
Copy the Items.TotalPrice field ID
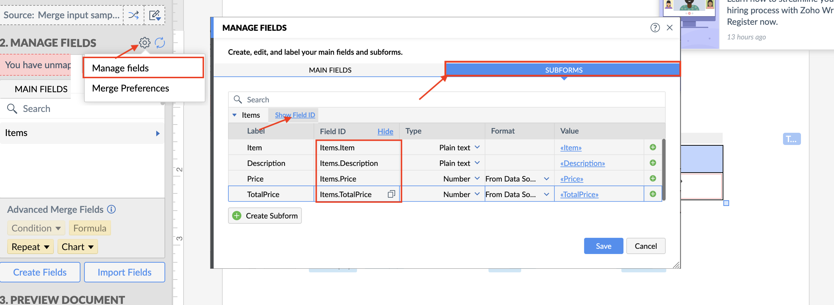pyautogui.click(x=391, y=194)
